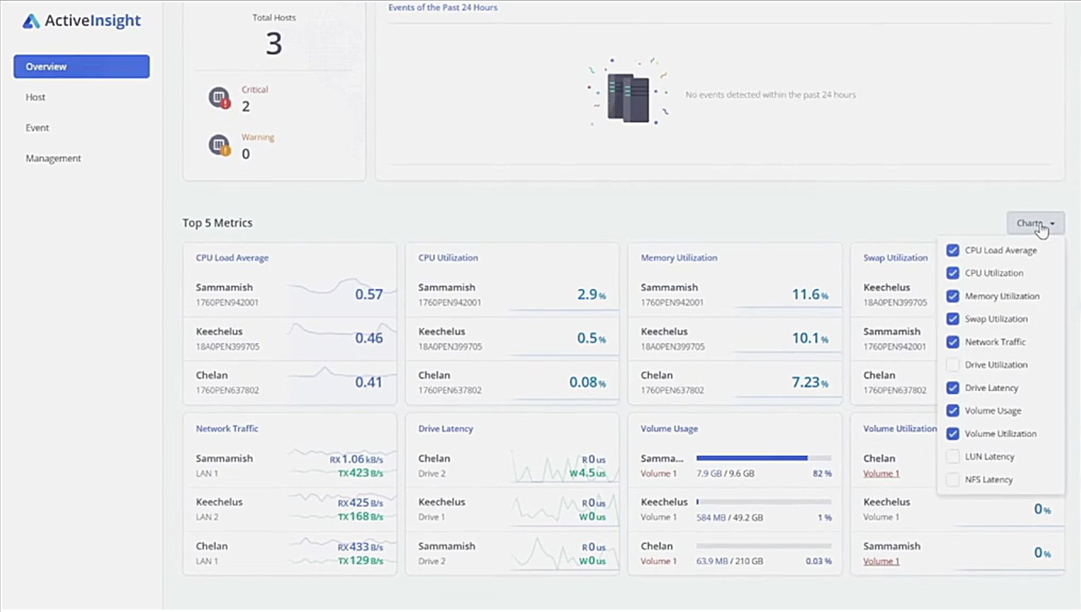Click Chelan volume usage bar at 0.03%
This screenshot has width=1081, height=612.
tap(764, 546)
